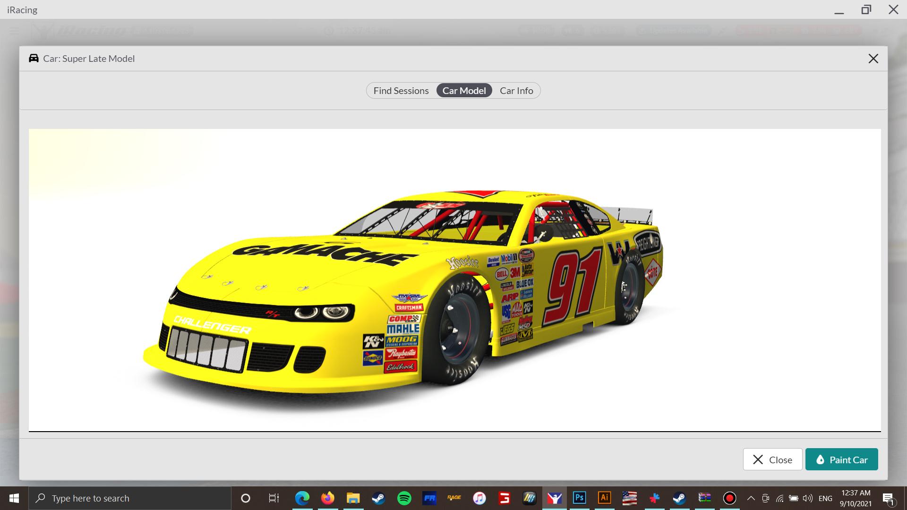This screenshot has width=907, height=510.
Task: Open File Explorer from the taskbar
Action: (353, 498)
